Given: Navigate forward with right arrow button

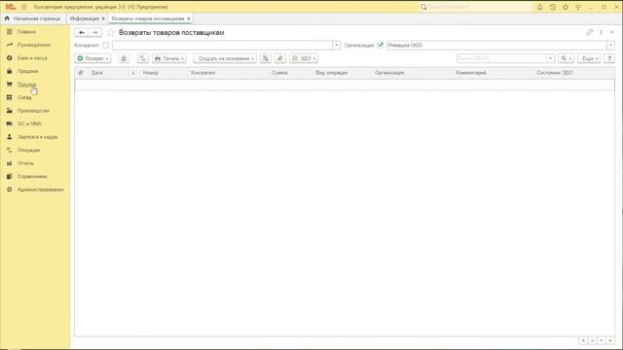Looking at the screenshot, I should (x=95, y=32).
